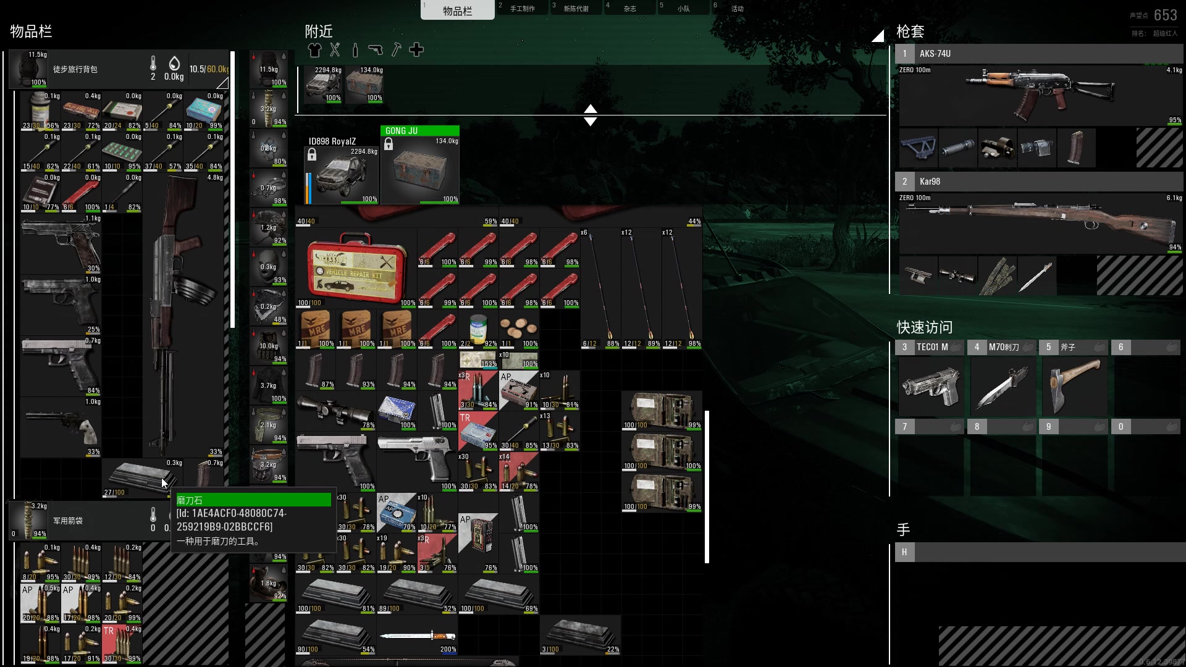Select the whetstone with 27/100 uses

(142, 478)
